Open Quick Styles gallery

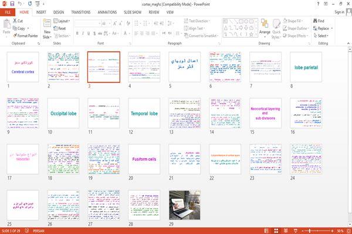tap(276, 29)
